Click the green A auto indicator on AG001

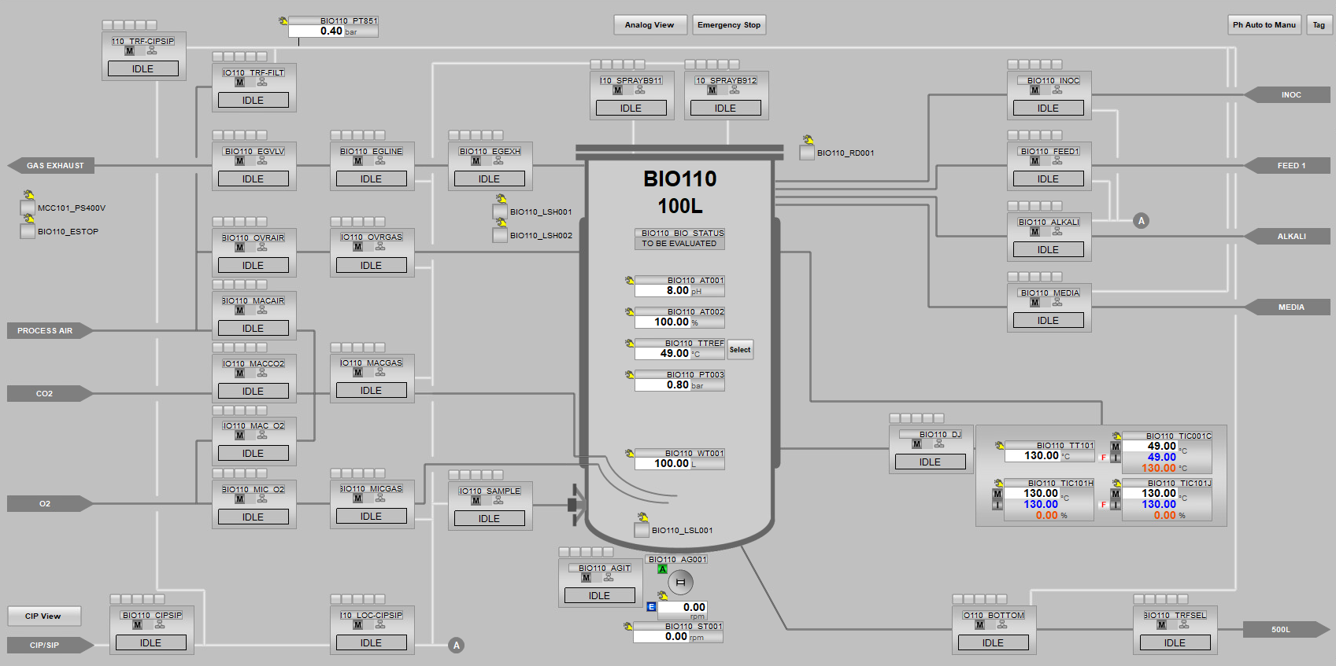click(x=662, y=569)
